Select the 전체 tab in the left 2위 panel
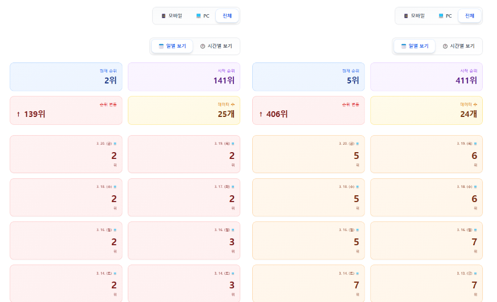Viewport: 497px width, 302px height. [227, 16]
